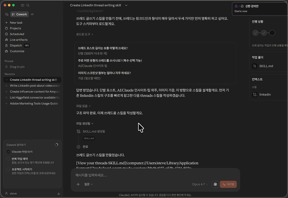
Task: Open the Opus 4.7 model dropdown
Action: (200, 184)
